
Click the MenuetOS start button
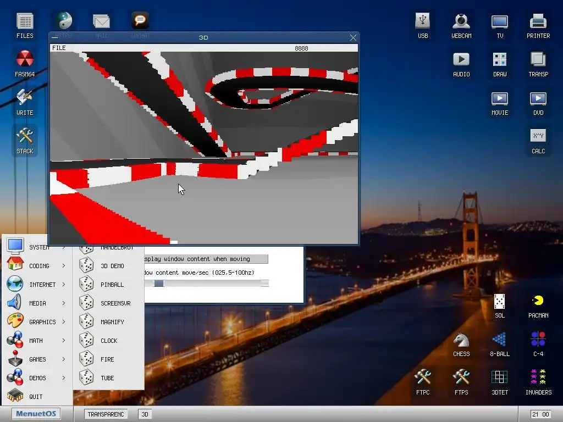(36, 414)
